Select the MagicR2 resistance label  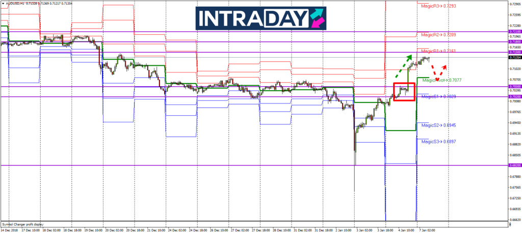click(x=438, y=35)
